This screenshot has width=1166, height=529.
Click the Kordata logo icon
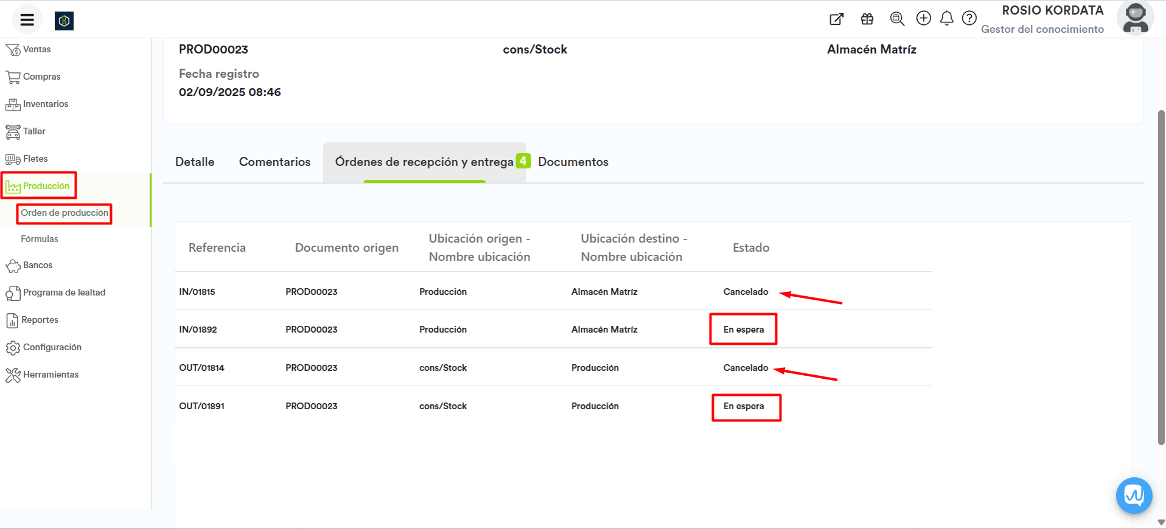point(64,21)
